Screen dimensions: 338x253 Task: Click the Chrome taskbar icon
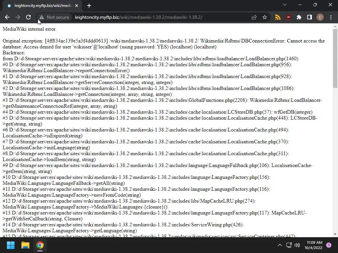click(40, 245)
